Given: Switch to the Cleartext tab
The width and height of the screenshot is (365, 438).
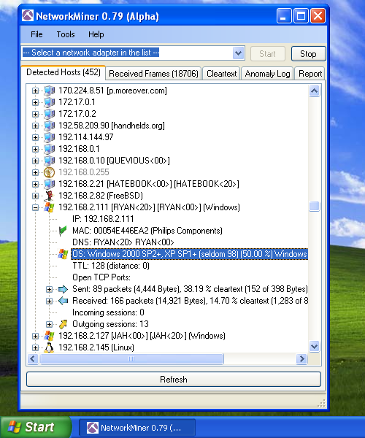Looking at the screenshot, I should [x=221, y=74].
